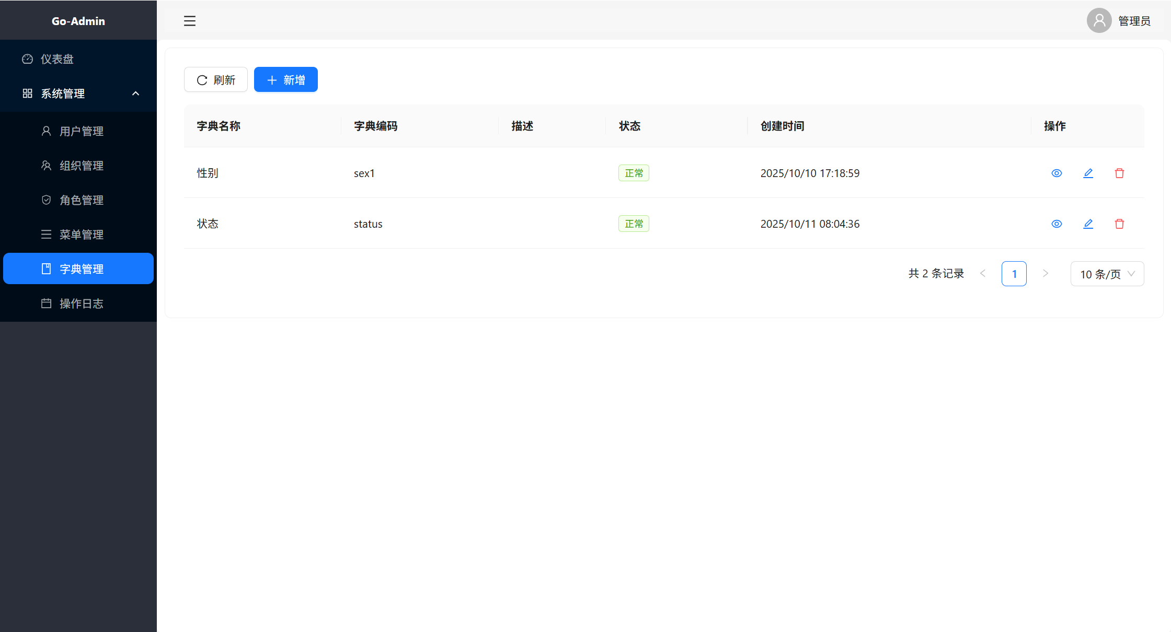
Task: Collapse the 系统管理 submenu
Action: point(135,93)
